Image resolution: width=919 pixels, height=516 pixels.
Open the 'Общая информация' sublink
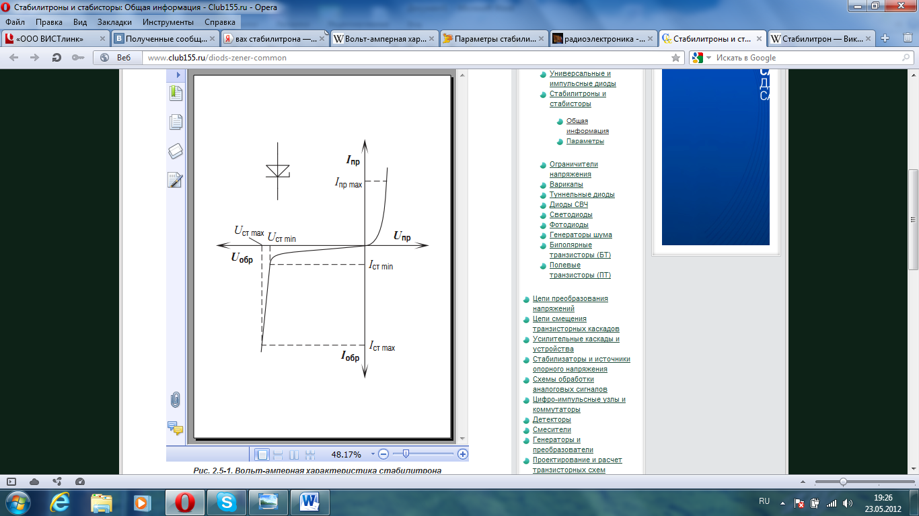pyautogui.click(x=587, y=126)
